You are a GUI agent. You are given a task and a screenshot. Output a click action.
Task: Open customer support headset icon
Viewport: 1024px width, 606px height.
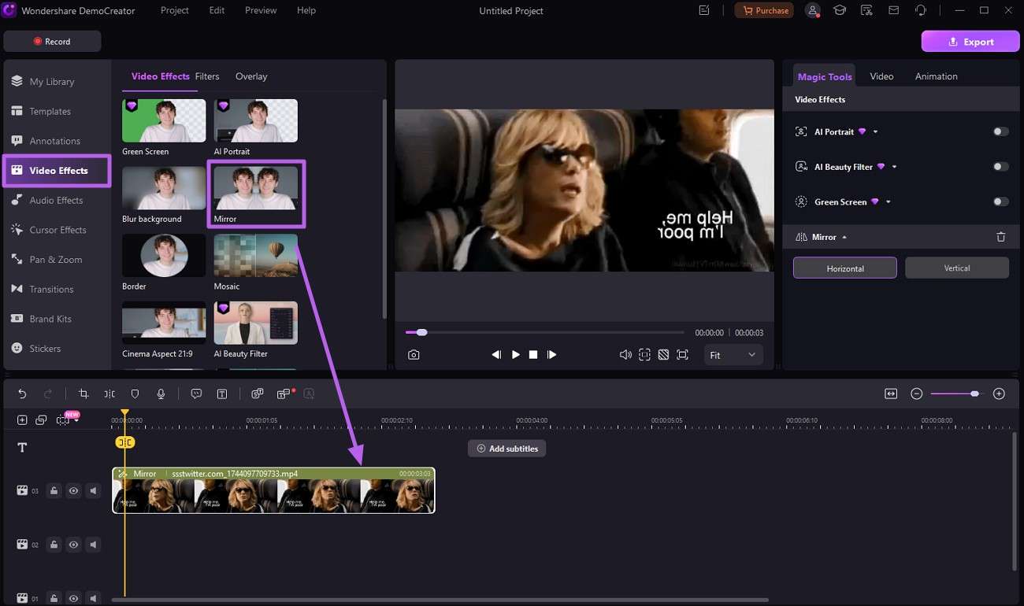(x=920, y=10)
